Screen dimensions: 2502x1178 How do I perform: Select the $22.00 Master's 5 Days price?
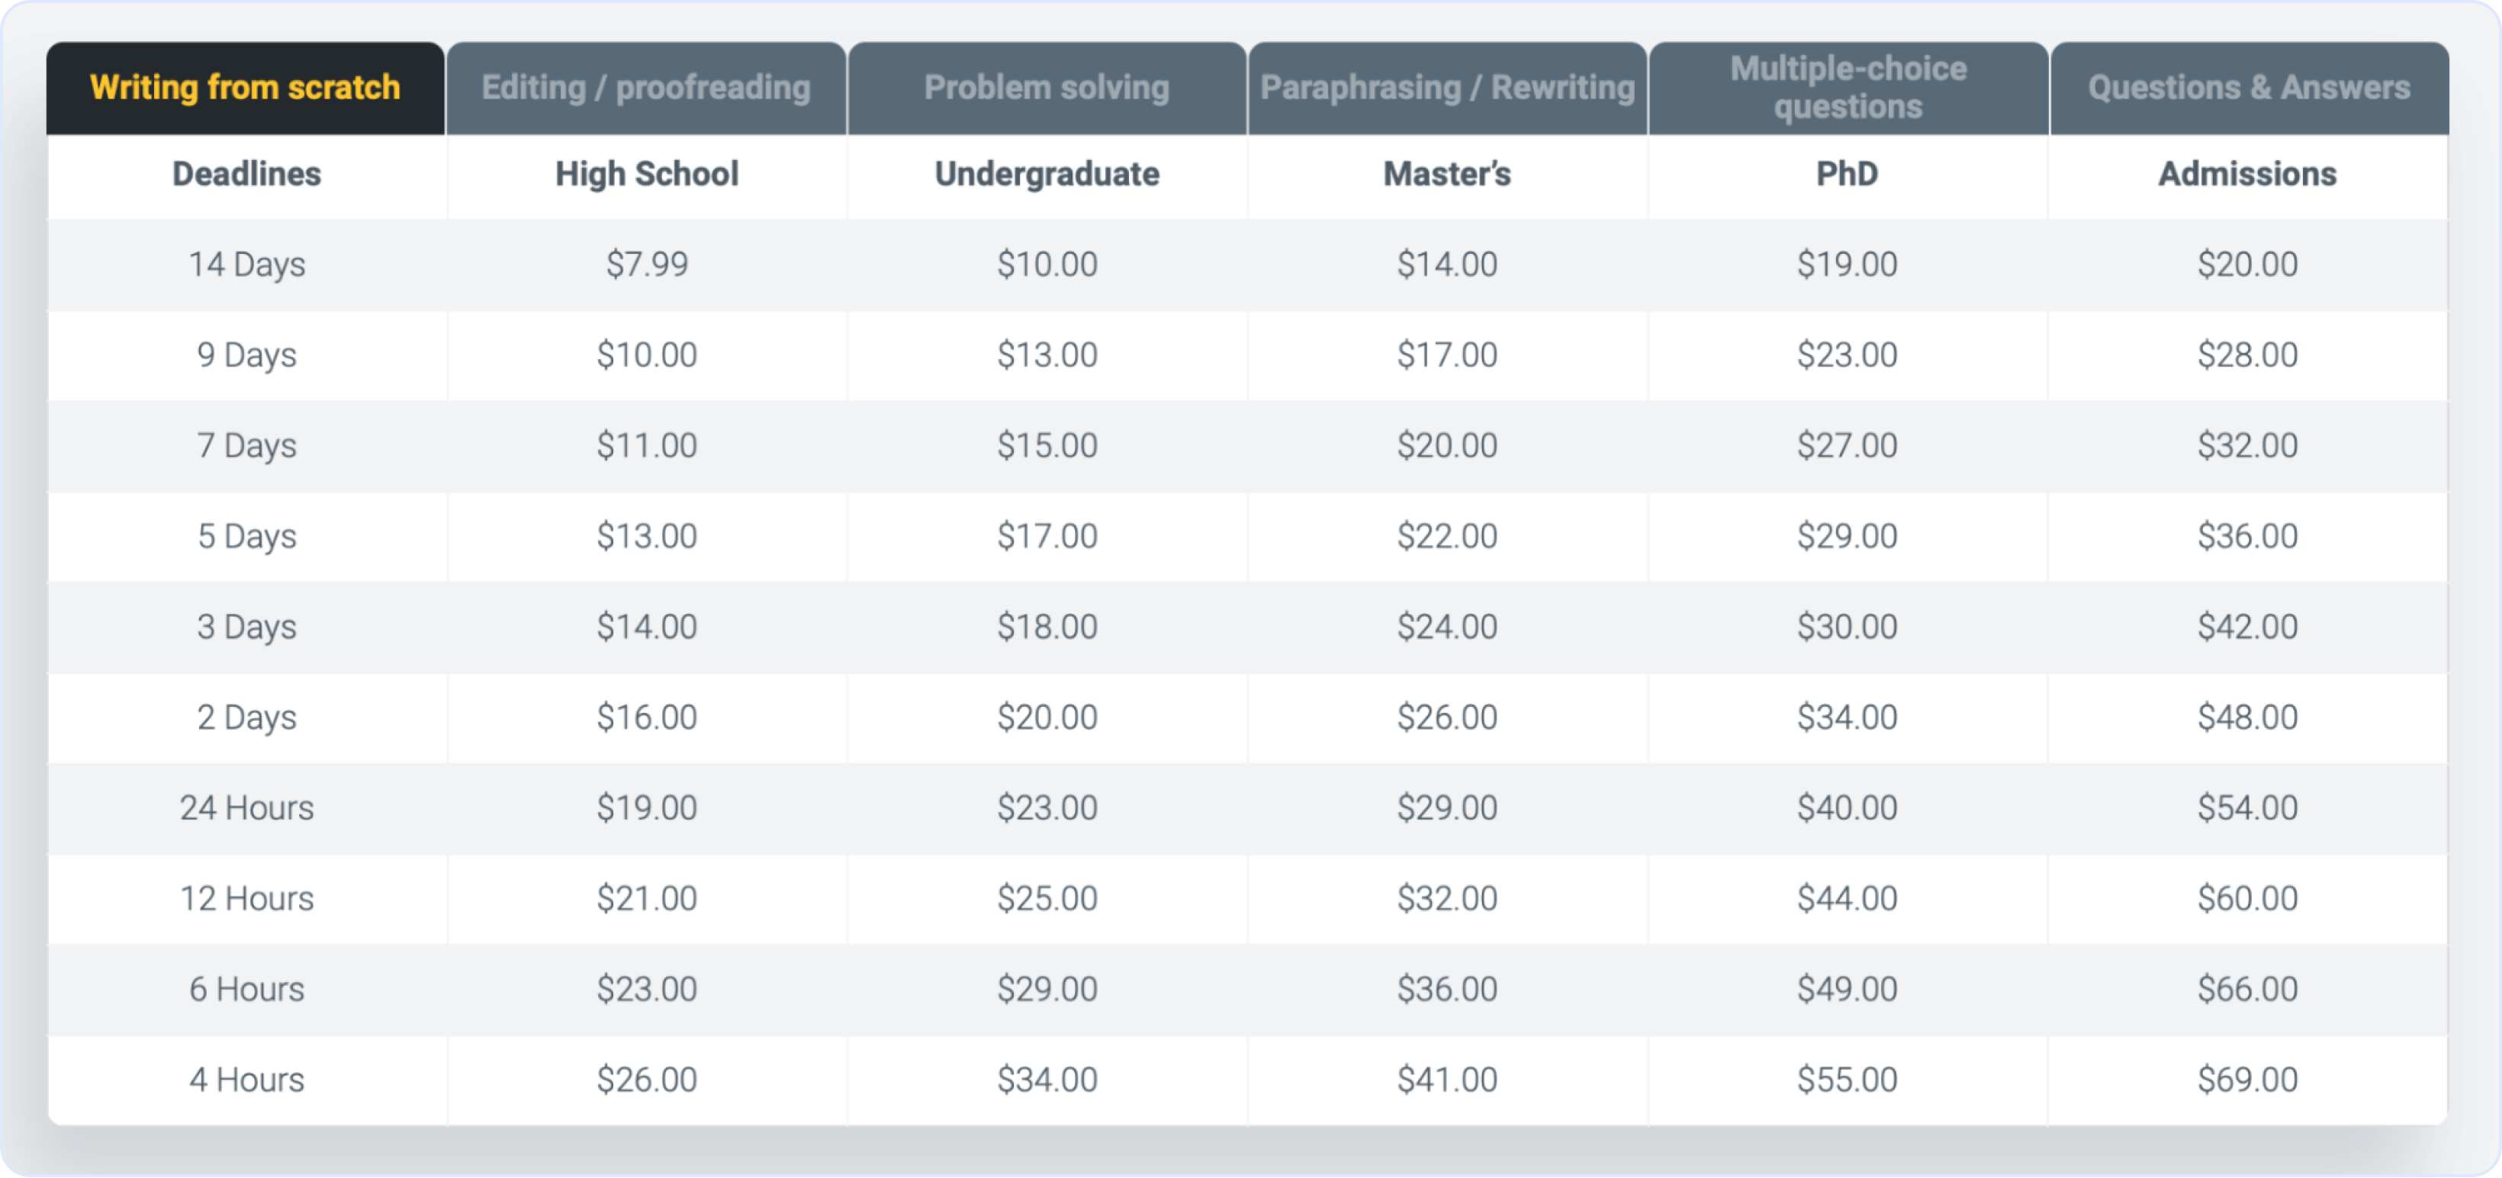pyautogui.click(x=1446, y=535)
